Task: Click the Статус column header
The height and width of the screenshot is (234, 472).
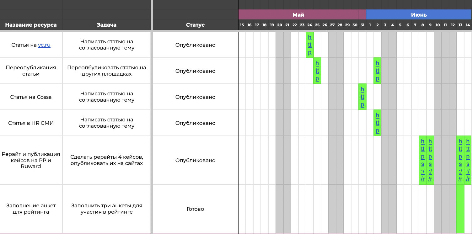Action: tap(195, 25)
